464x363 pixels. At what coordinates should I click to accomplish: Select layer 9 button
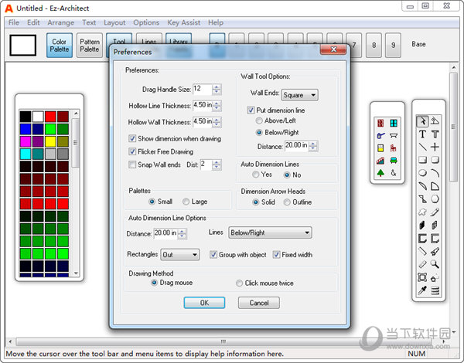(x=394, y=46)
